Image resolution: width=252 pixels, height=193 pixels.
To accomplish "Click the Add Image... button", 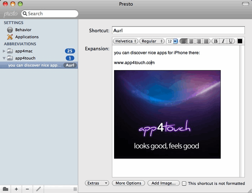I will 163,183.
